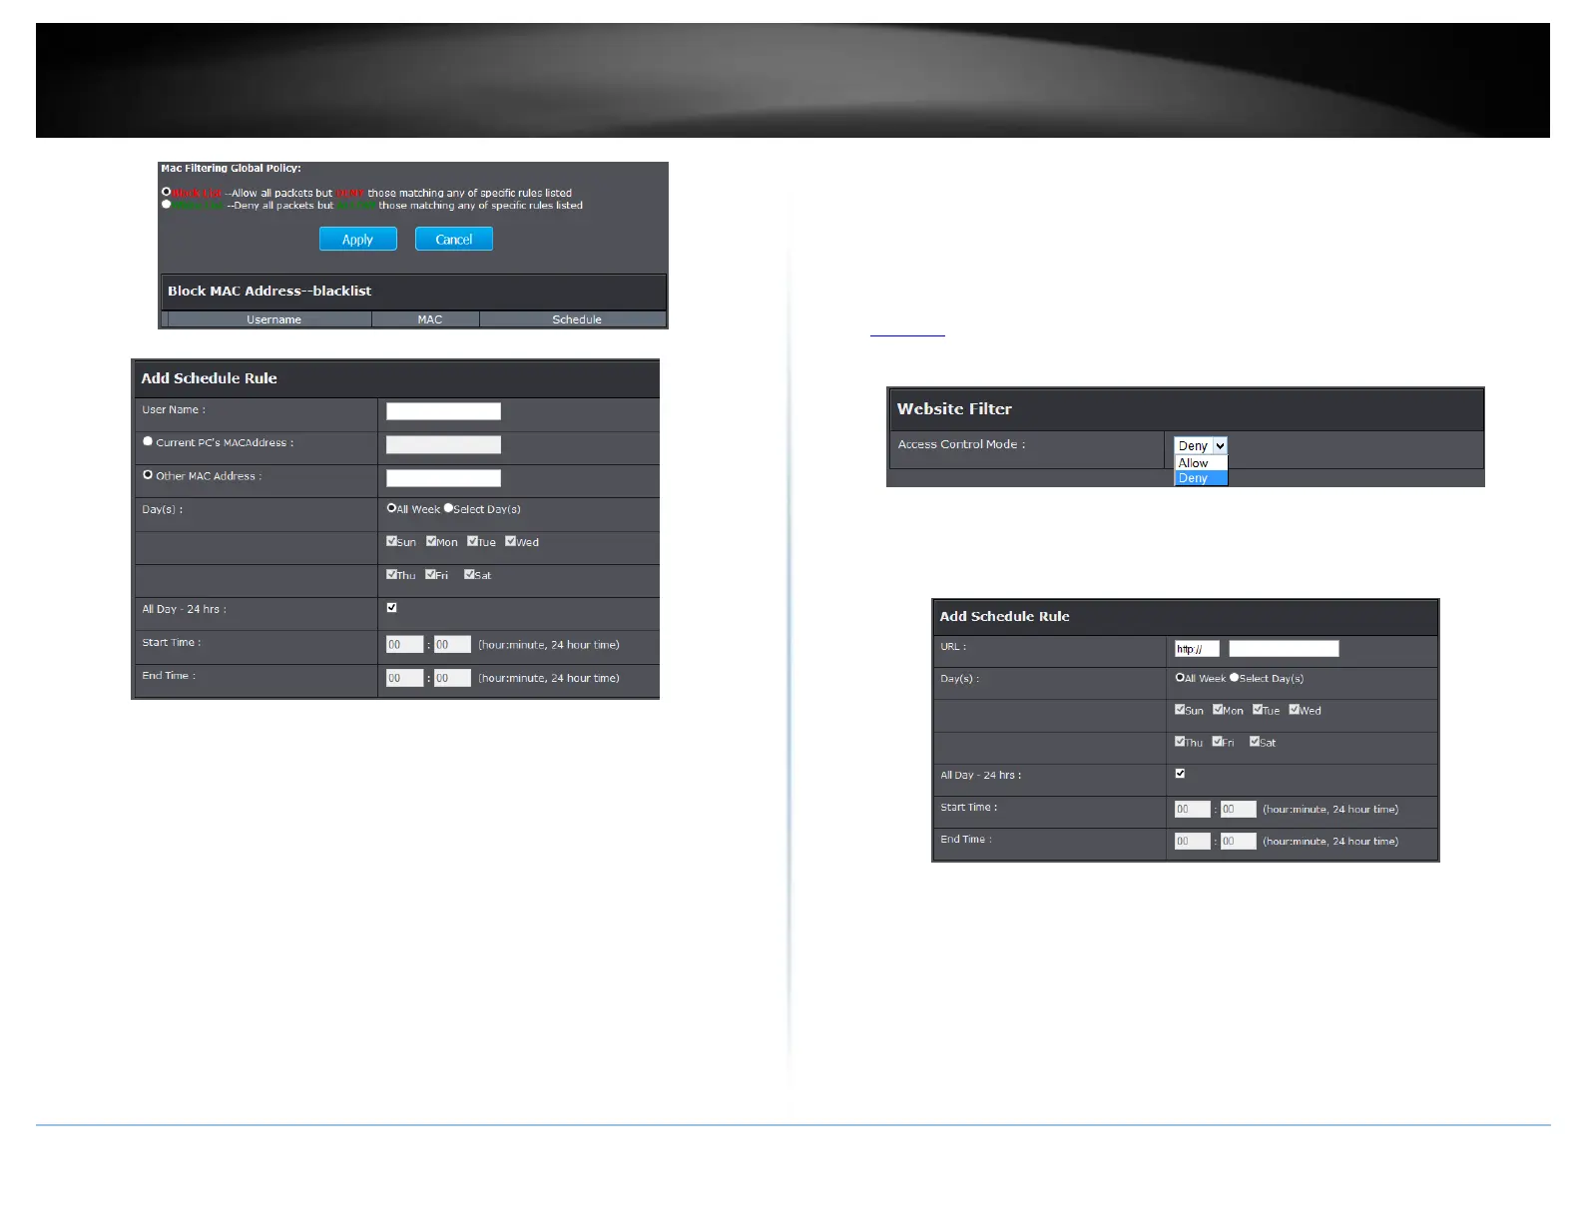
Task: Toggle Mon checkbox in URL schedule rule
Action: (x=1218, y=710)
